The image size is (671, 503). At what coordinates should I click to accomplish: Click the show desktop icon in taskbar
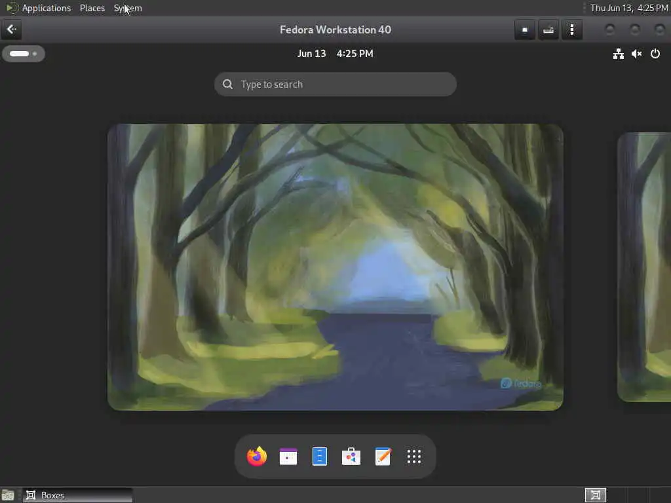tap(8, 495)
